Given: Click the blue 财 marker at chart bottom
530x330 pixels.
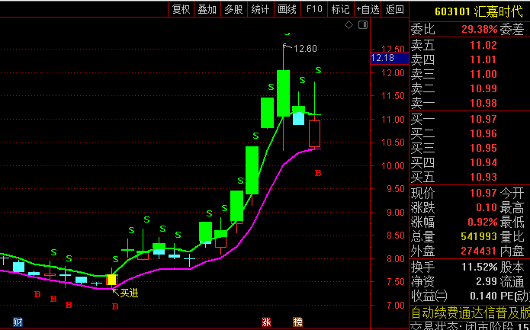Looking at the screenshot, I should [18, 322].
